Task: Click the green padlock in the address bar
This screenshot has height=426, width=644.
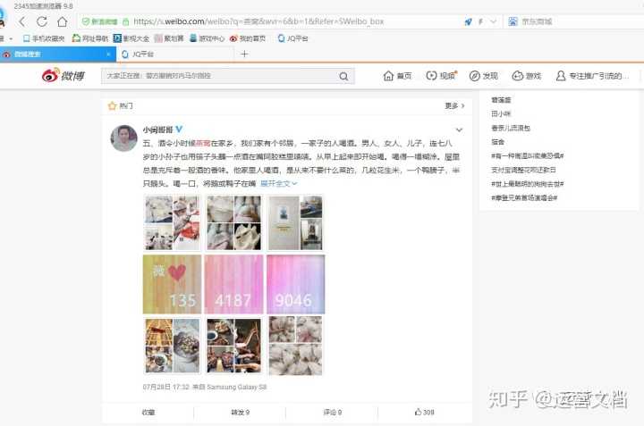Action: [x=126, y=21]
